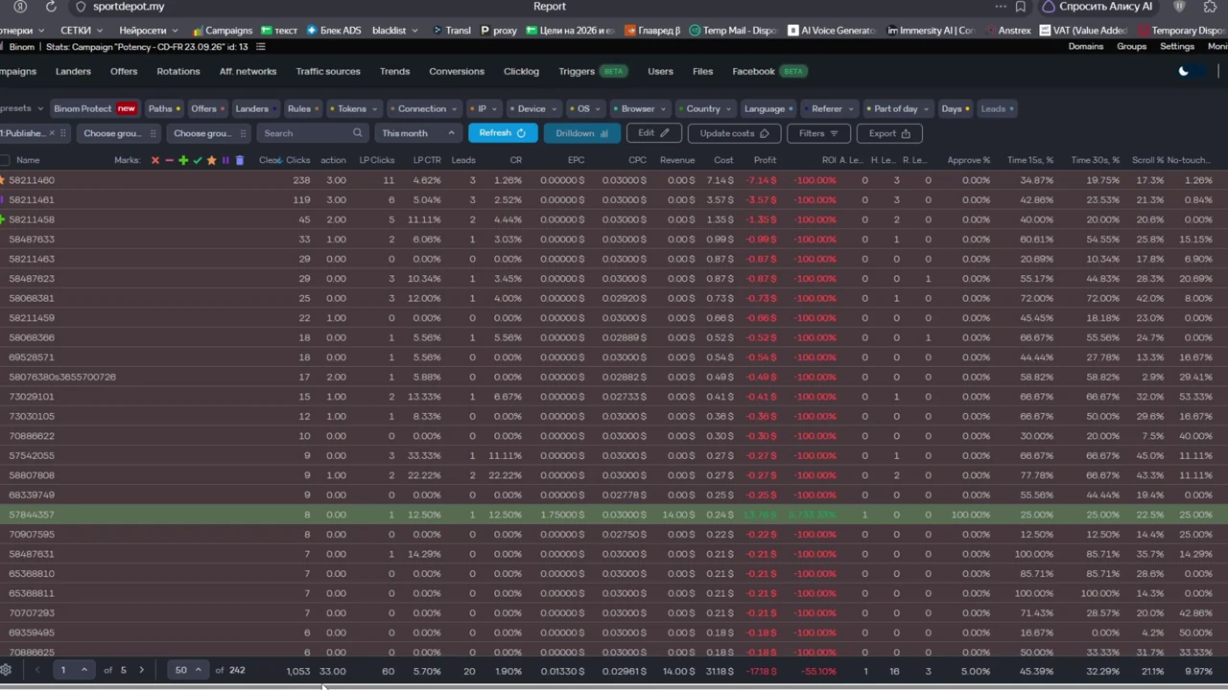
Task: Click the green plus mark icon
Action: point(183,160)
